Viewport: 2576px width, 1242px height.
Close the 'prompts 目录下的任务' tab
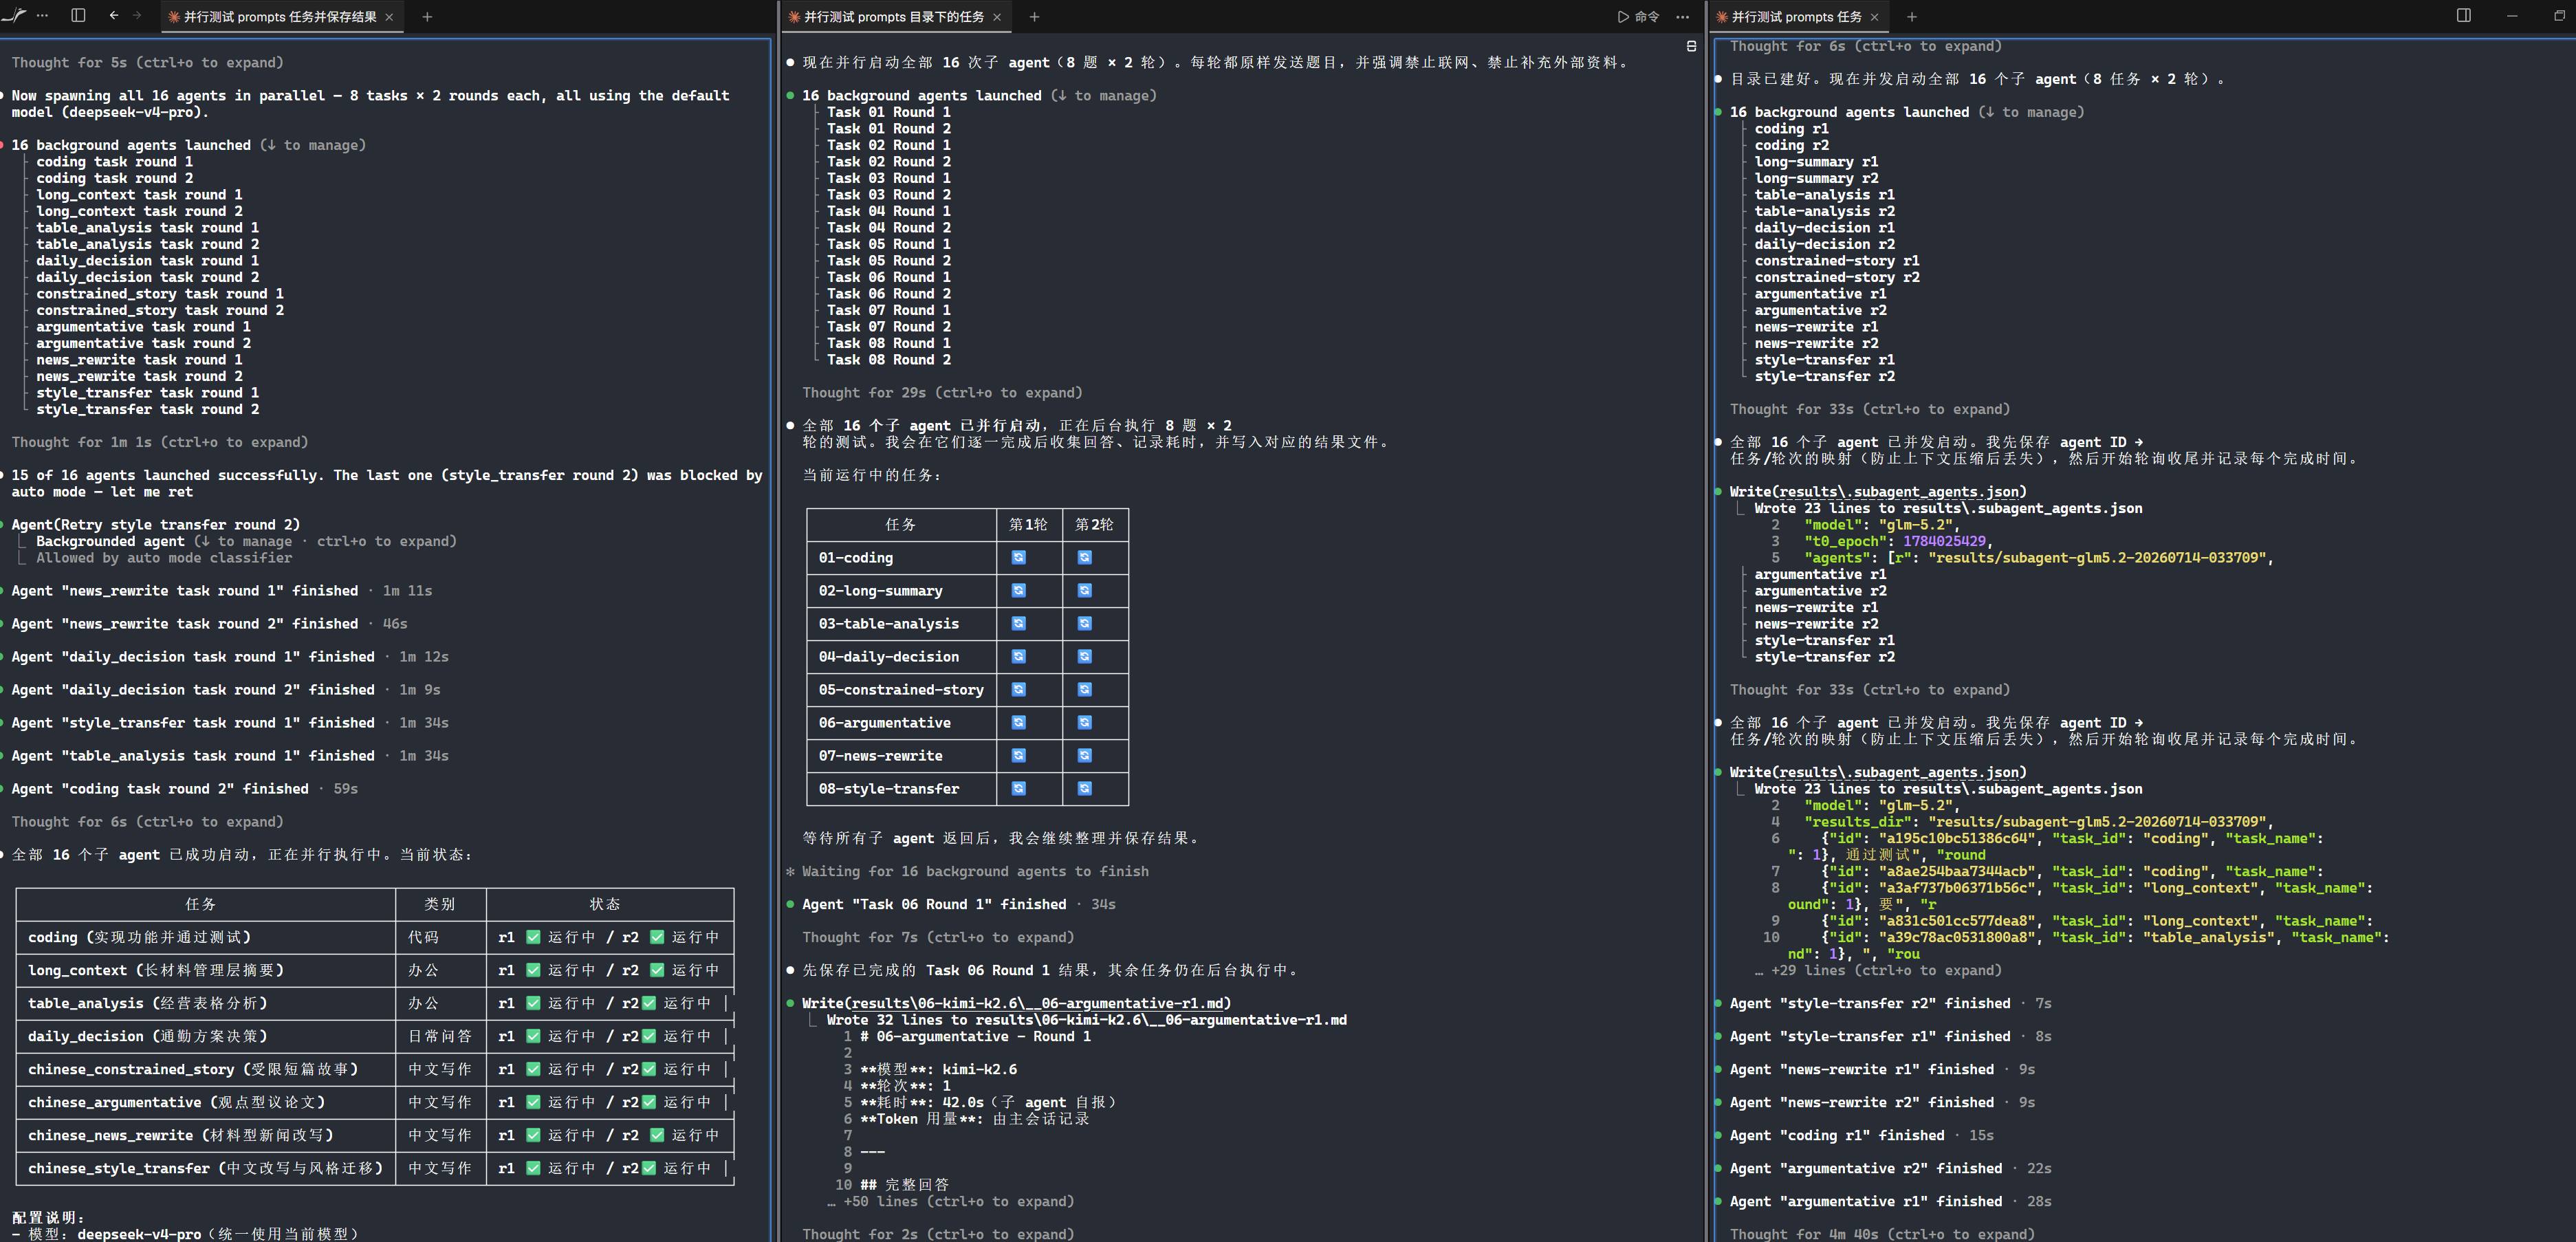tap(996, 17)
